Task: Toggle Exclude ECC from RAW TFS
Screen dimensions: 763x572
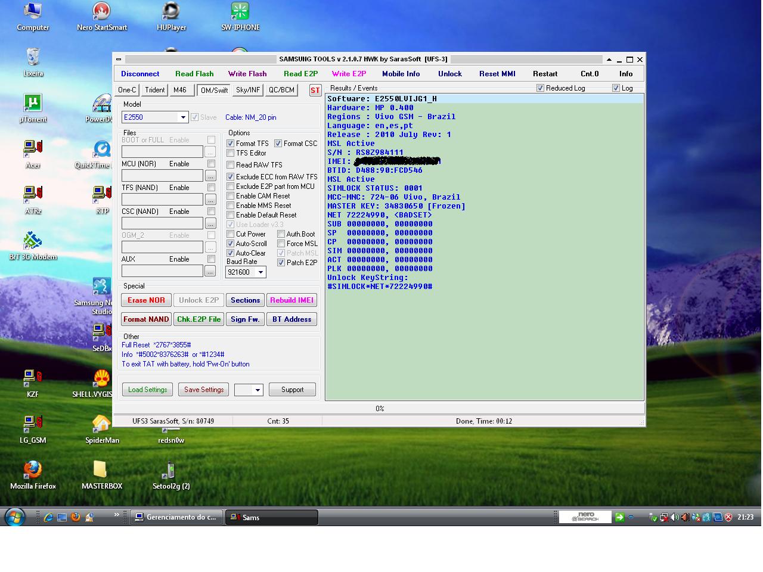Action: (x=230, y=177)
